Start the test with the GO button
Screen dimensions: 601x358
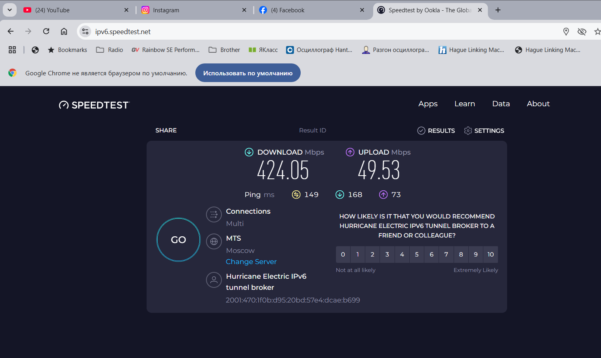coord(179,240)
